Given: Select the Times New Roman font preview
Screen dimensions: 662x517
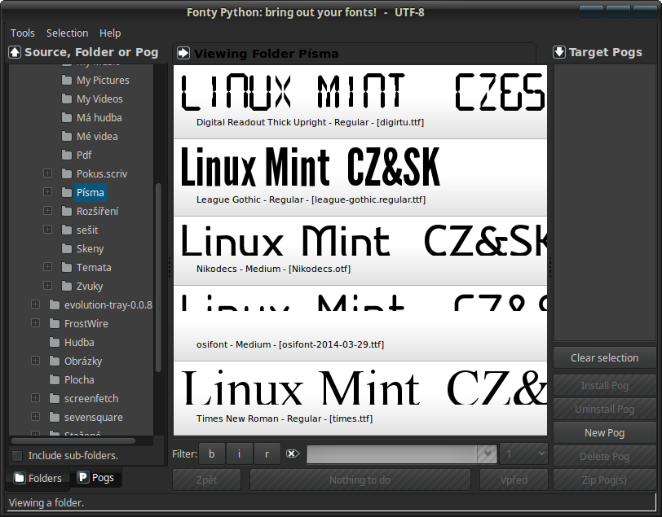Looking at the screenshot, I should point(360,398).
